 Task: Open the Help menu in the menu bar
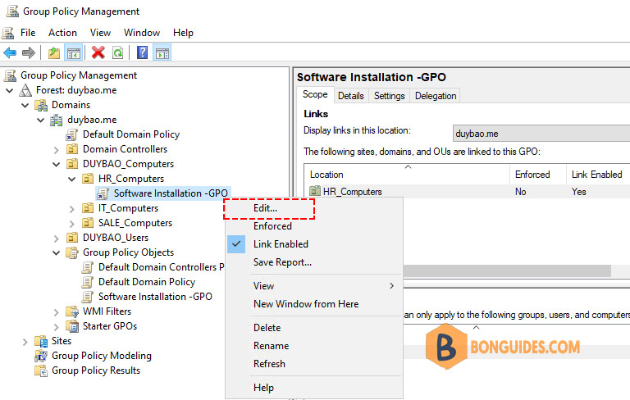(183, 33)
